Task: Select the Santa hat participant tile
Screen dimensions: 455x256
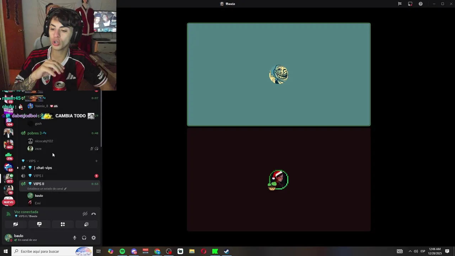Action: coord(279,180)
